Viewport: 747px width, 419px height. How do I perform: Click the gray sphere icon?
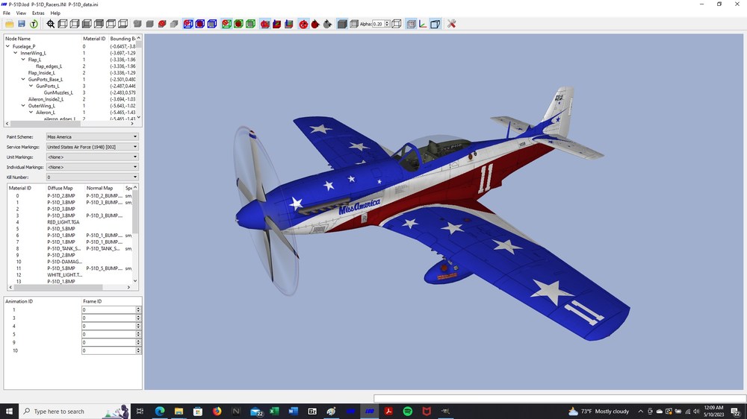[327, 24]
